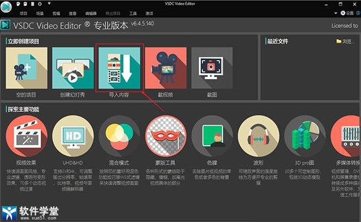Viewport: 361px width, 222px height.
Task: Click the VSDC round application logo button
Action: click(x=6, y=7)
